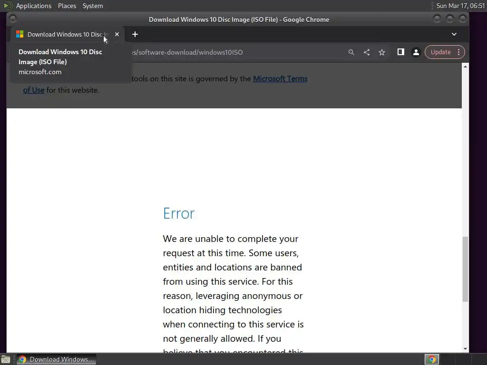Expand the tab search chevron
Viewport: 487px width, 365px height.
point(454,34)
